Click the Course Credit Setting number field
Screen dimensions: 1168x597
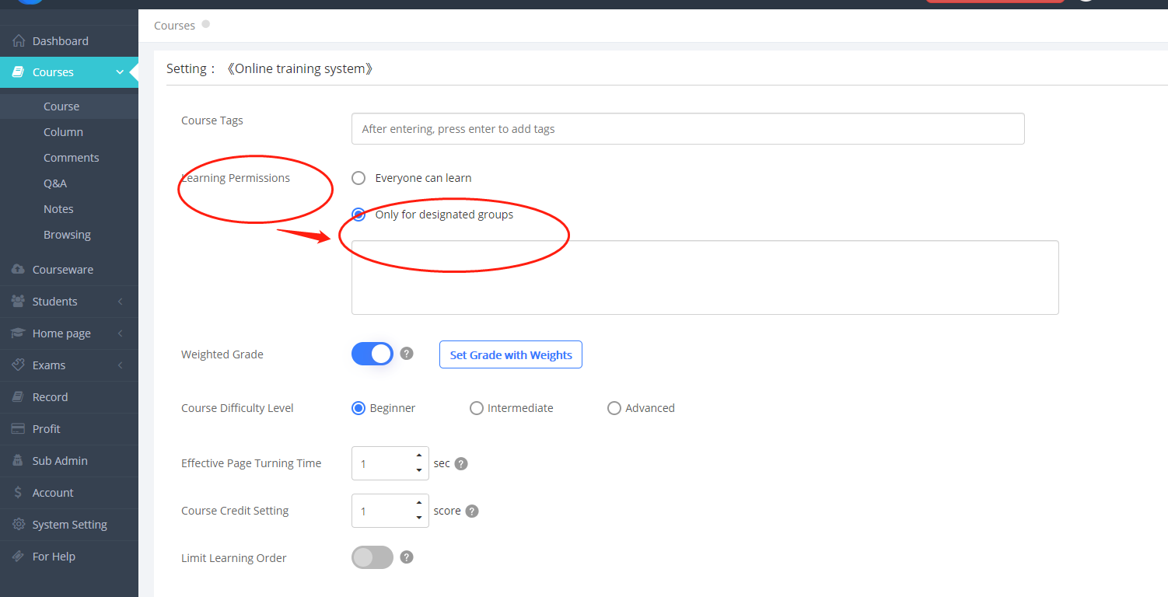(390, 511)
